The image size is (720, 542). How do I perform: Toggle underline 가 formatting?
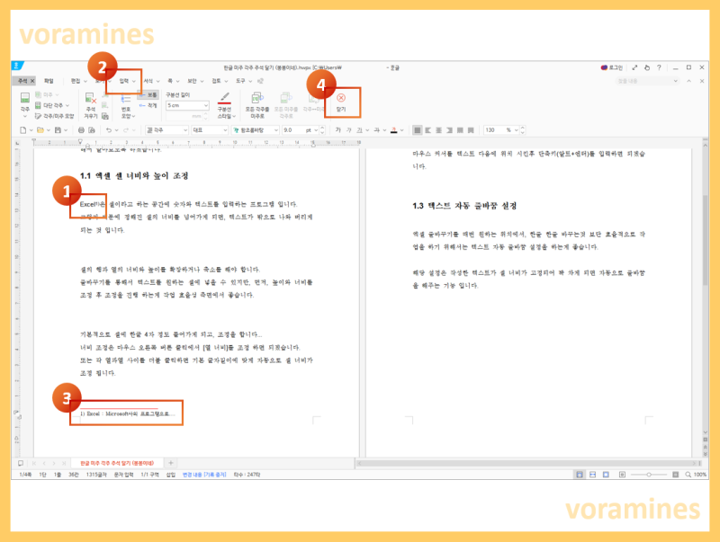[359, 130]
